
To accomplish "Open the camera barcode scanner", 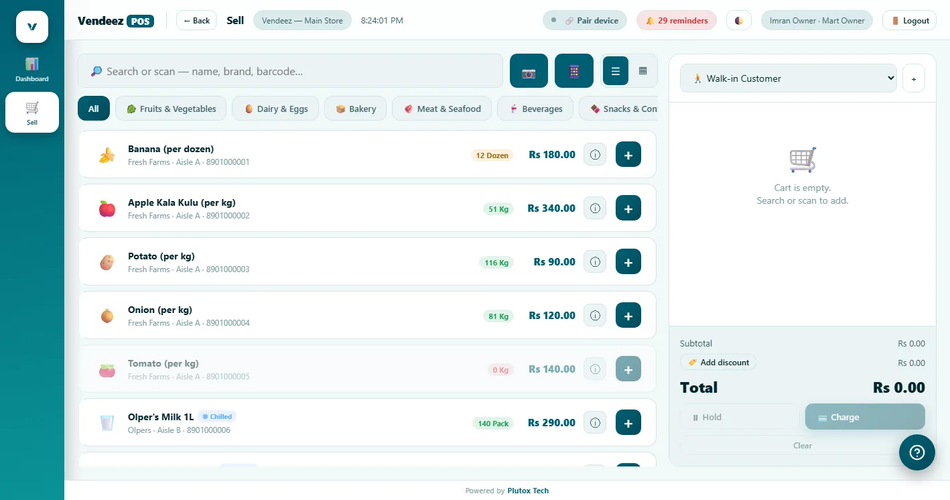I will click(x=529, y=71).
